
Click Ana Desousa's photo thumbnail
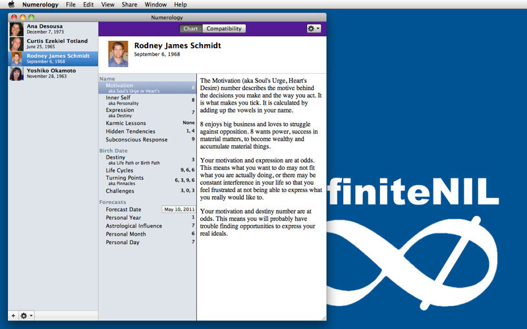16,29
